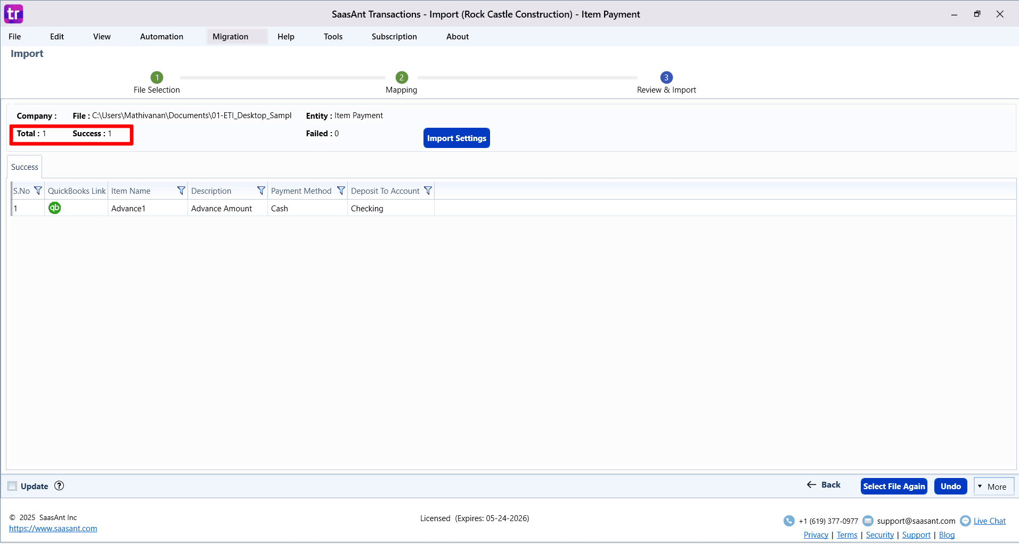Select File Again to re-import
This screenshot has height=544, width=1019.
pyautogui.click(x=893, y=486)
